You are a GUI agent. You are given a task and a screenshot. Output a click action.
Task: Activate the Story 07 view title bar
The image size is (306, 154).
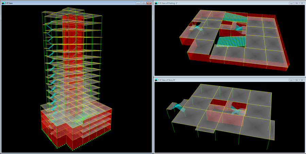[x=221, y=80]
